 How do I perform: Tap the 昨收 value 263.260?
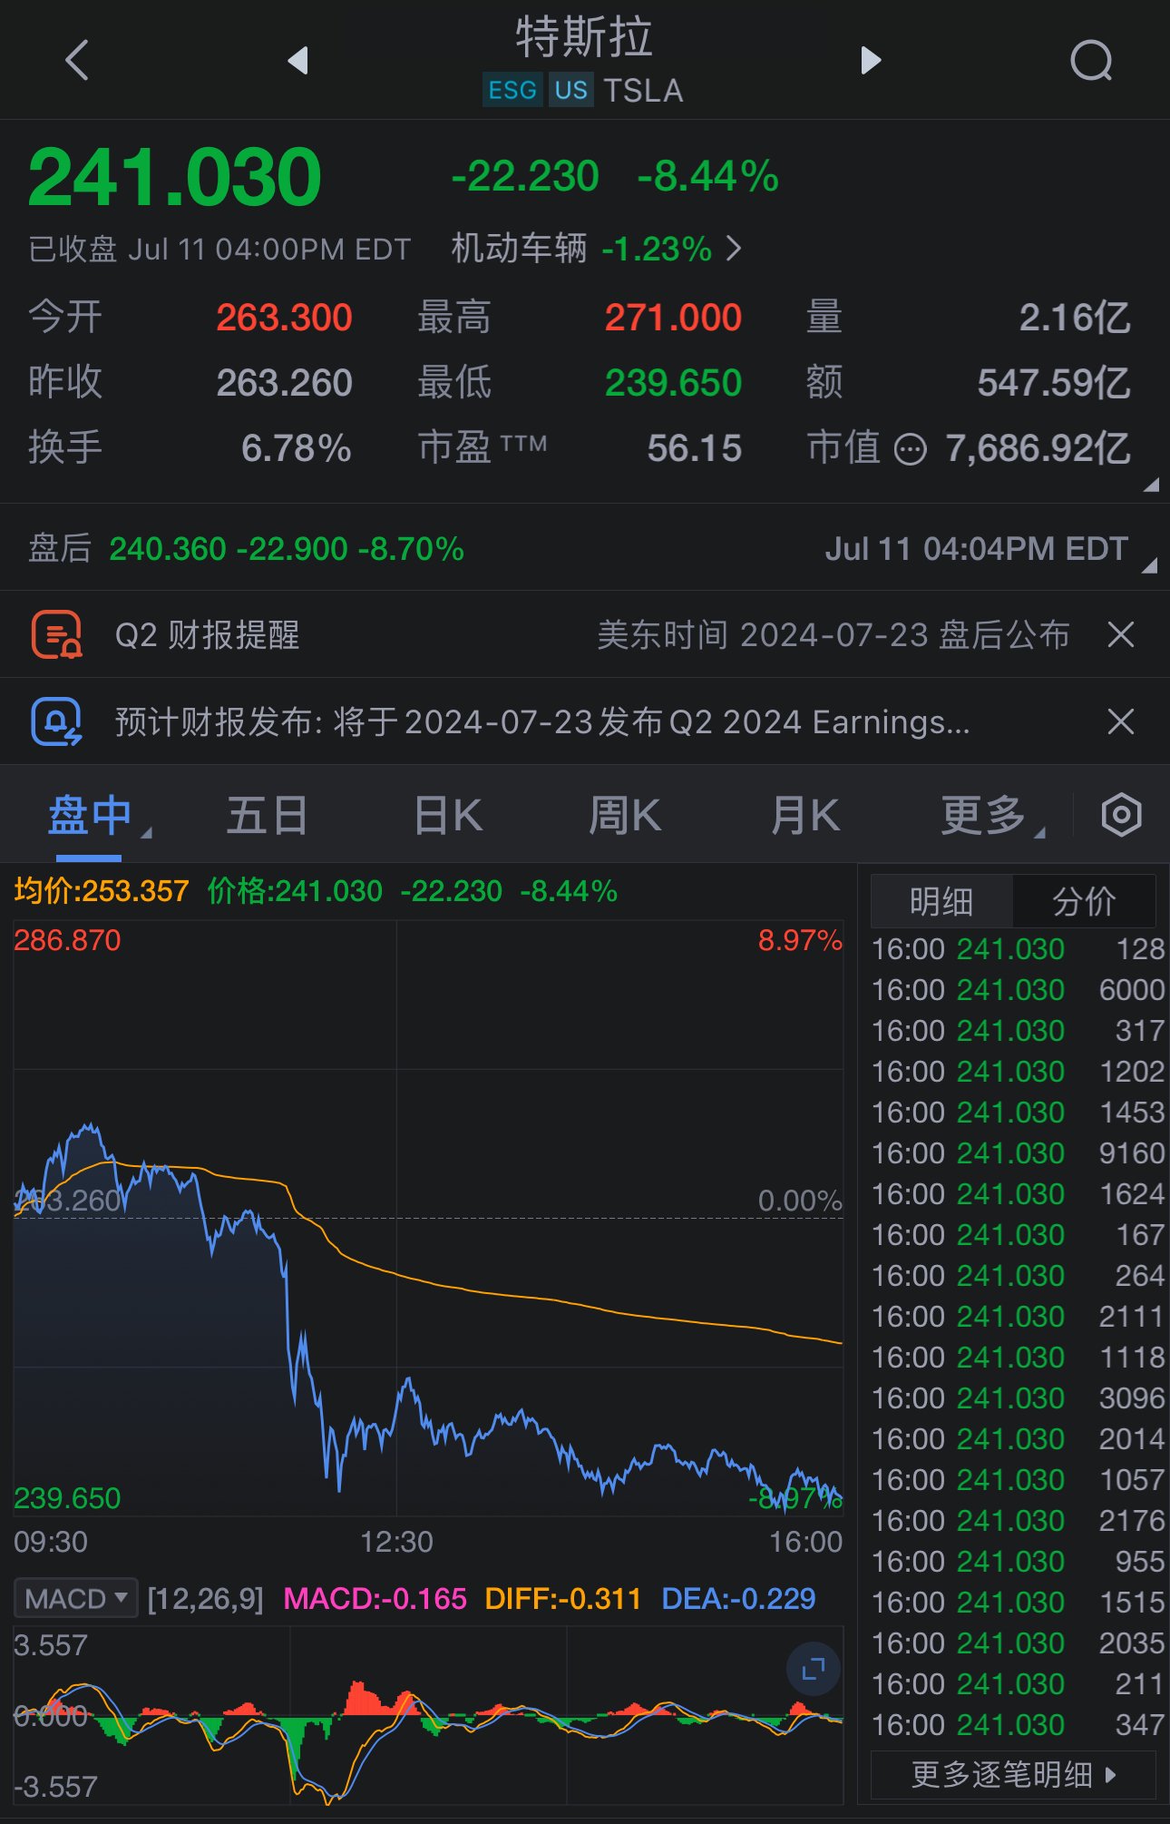click(284, 383)
